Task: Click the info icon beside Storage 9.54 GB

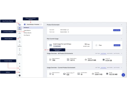Action: pyautogui.click(x=109, y=59)
